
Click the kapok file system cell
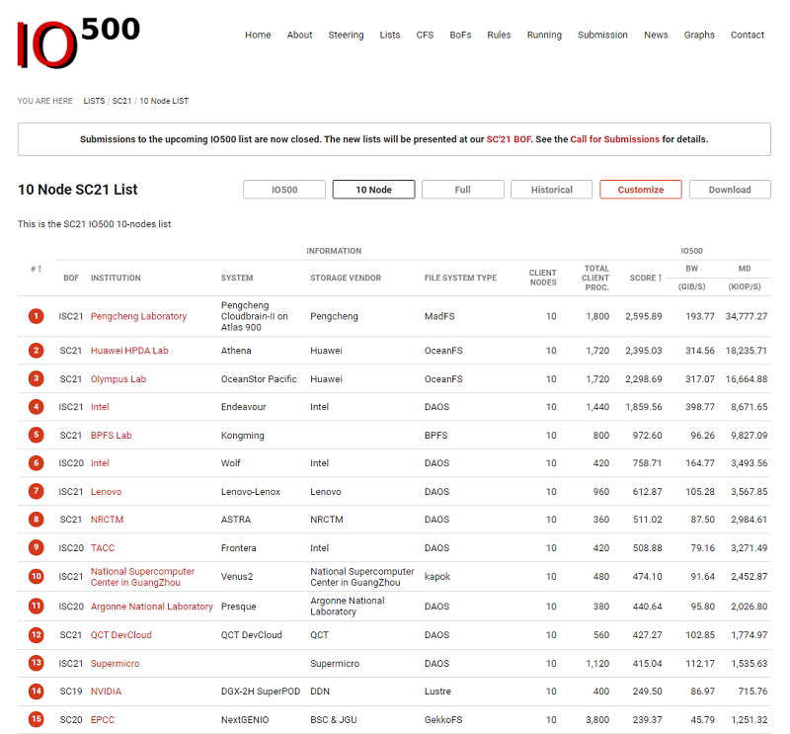(437, 576)
